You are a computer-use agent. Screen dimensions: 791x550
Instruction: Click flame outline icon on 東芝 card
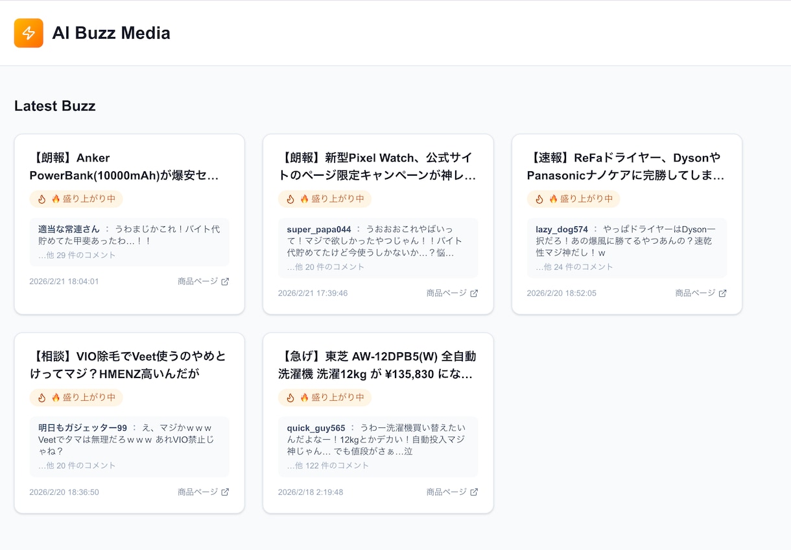click(x=290, y=398)
